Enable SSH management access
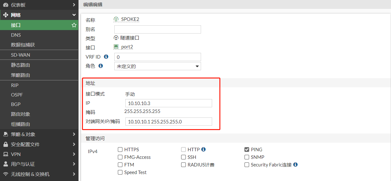This screenshot has width=391, height=181. pyautogui.click(x=183, y=157)
